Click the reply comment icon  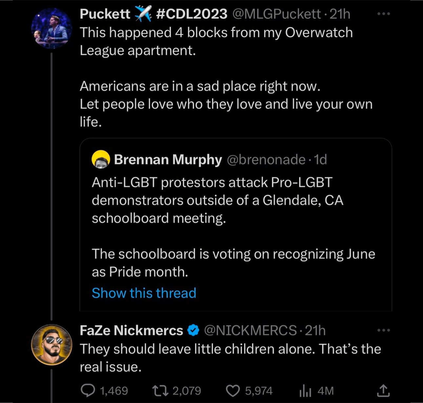88,391
